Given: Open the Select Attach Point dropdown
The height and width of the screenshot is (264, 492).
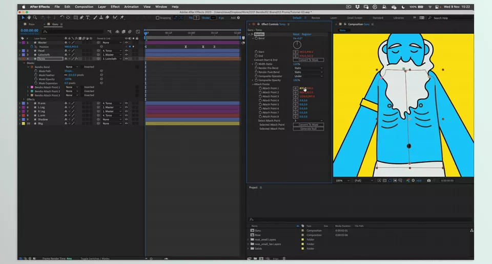Looking at the screenshot, I should 308,121.
